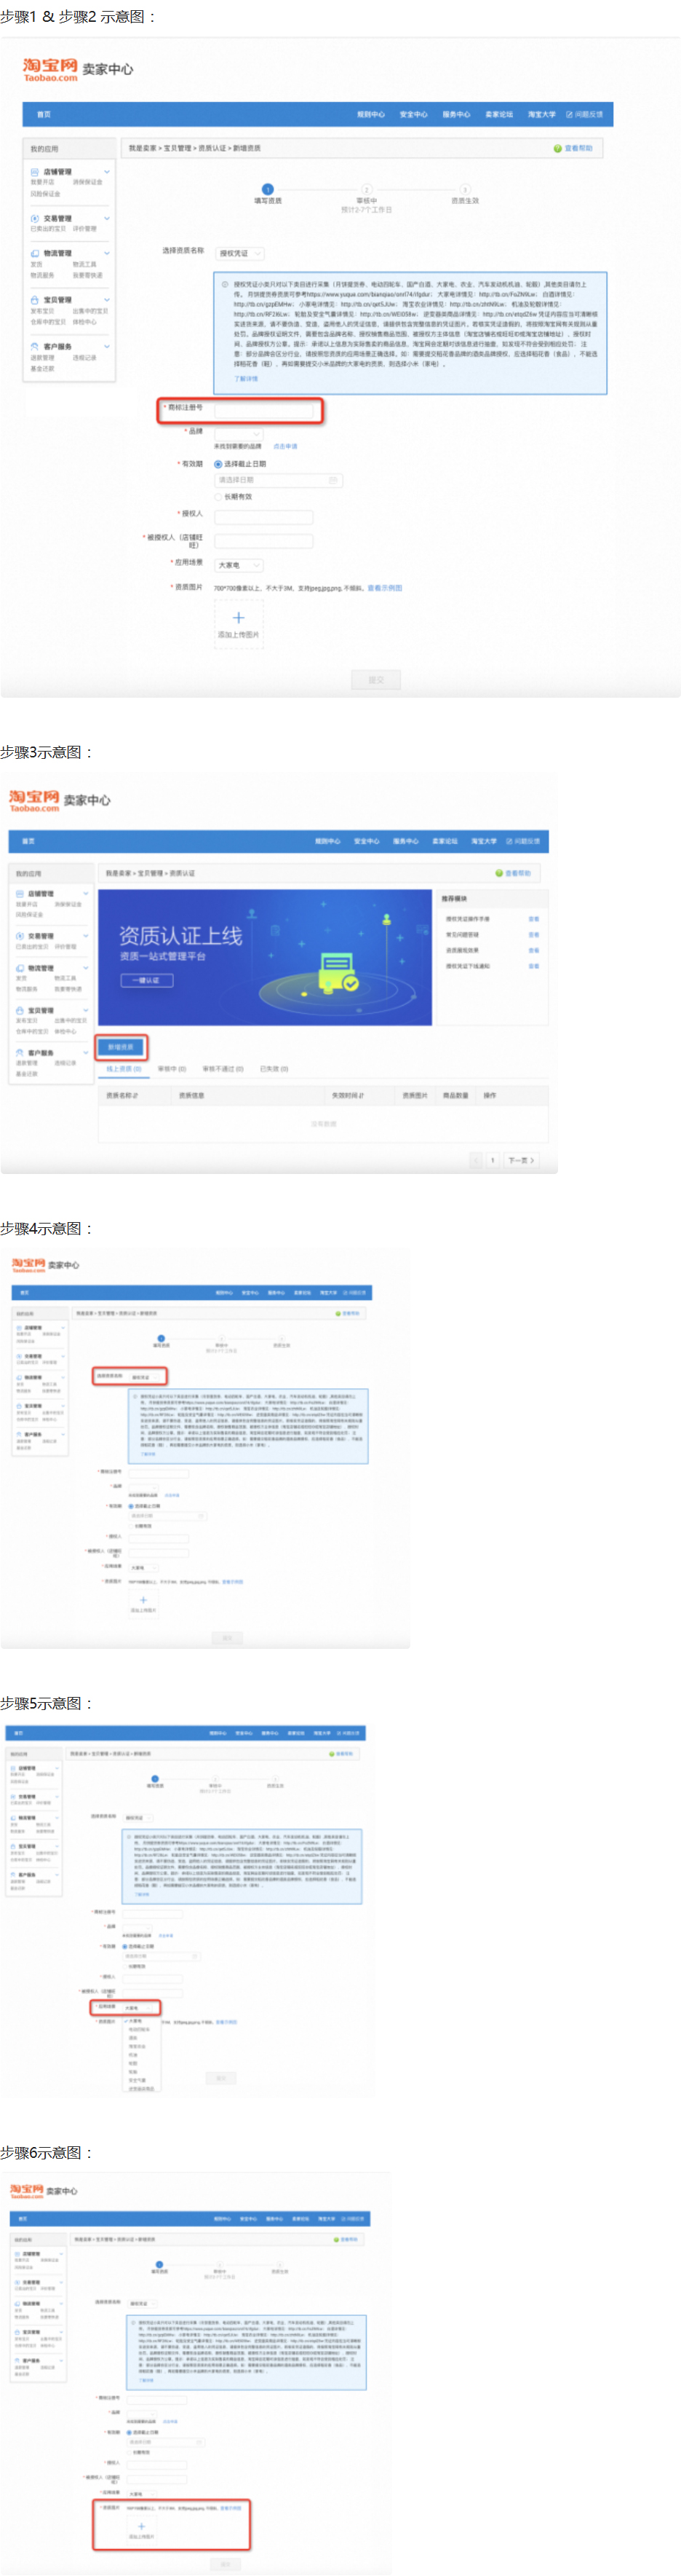Open 已失效 (0) tab in step 3
Viewport: 681px width, 2576px height.
[x=274, y=1069]
